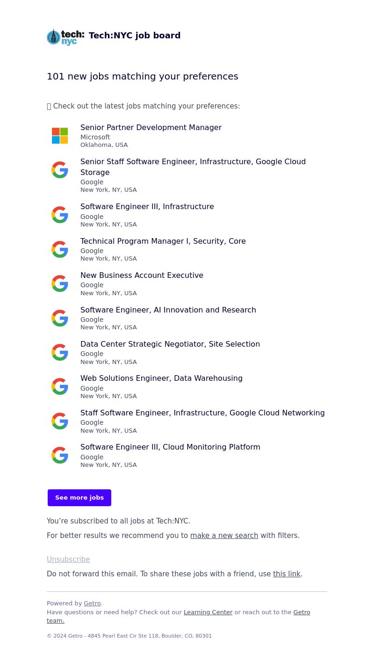Image resolution: width=374 pixels, height=654 pixels.
Task: Open Web Solutions Engineer, Data Warehousing job
Action: tap(161, 378)
